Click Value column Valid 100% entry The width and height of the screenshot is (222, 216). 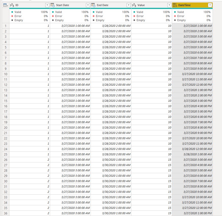coord(152,12)
